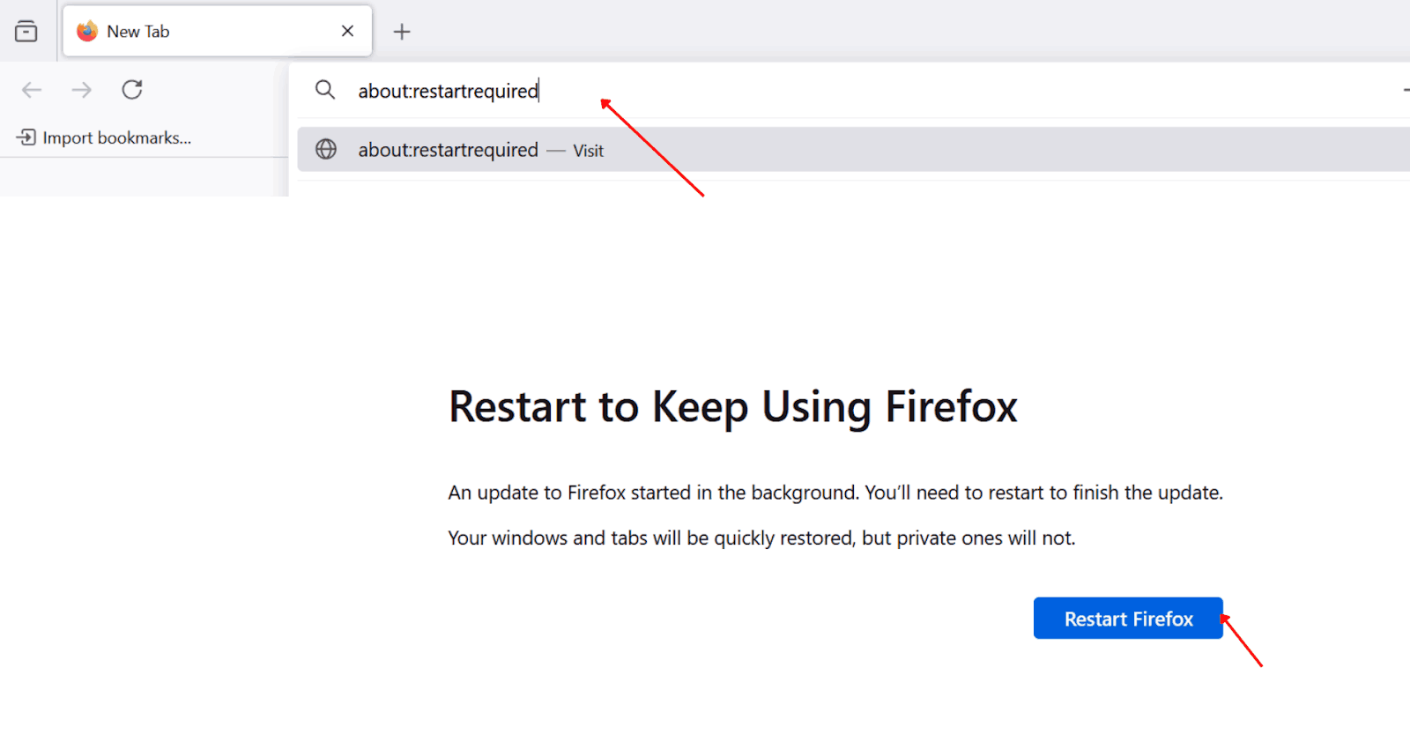Click the windows and tabs restored sentence
This screenshot has width=1410, height=742.
761,538
